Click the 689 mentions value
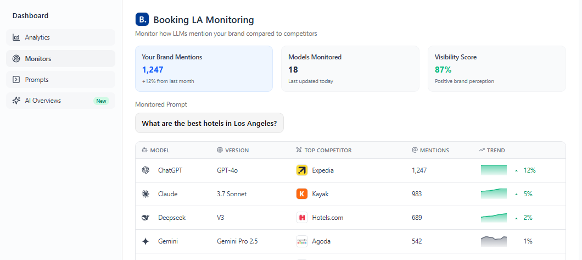Viewport: 582px width, 260px height. coord(417,218)
